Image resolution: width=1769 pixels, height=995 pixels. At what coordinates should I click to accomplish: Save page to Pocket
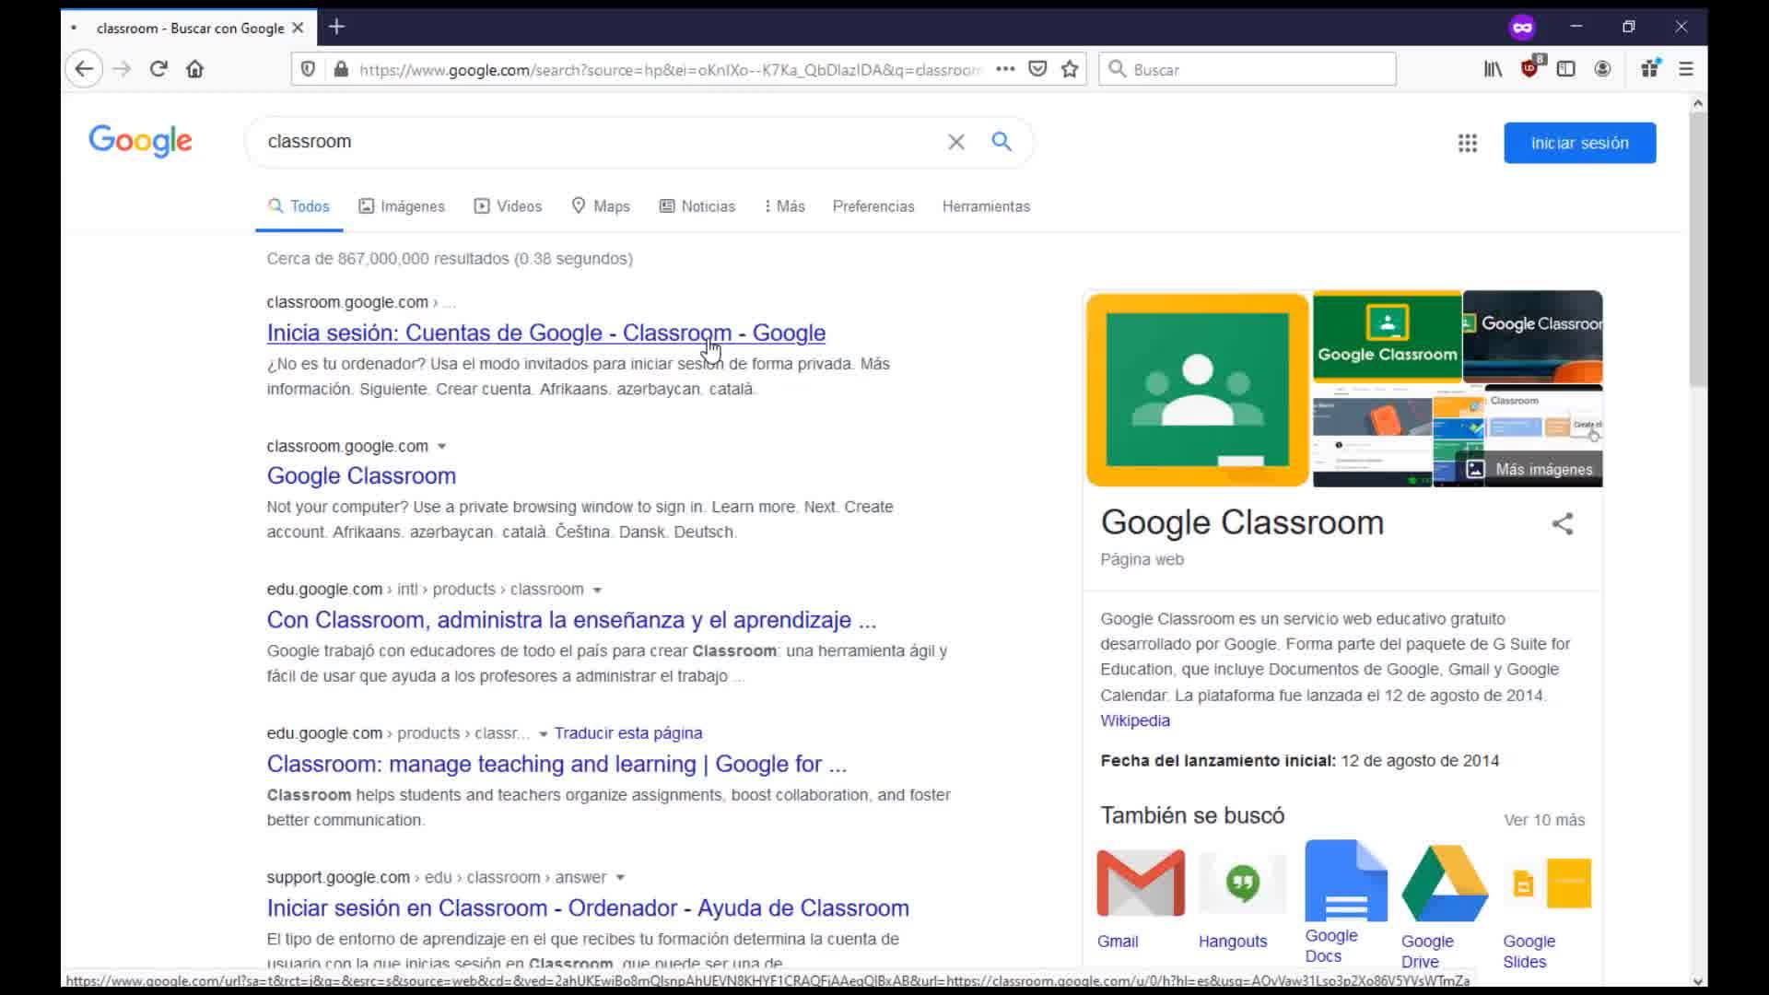click(1037, 69)
